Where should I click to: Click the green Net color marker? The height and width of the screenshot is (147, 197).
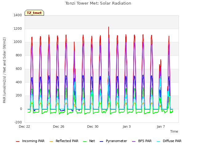pyautogui.click(x=85, y=141)
